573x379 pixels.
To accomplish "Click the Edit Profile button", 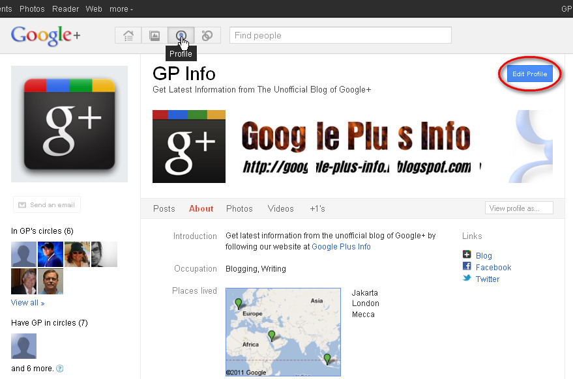I will coord(529,74).
